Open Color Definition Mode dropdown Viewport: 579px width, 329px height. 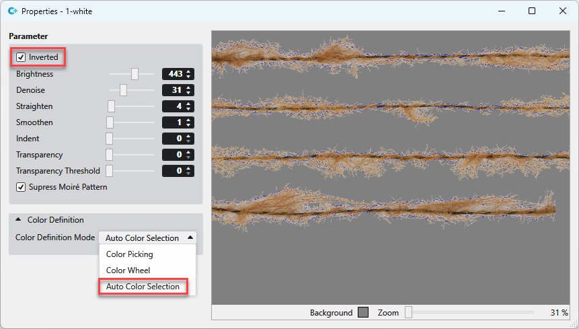tap(148, 237)
